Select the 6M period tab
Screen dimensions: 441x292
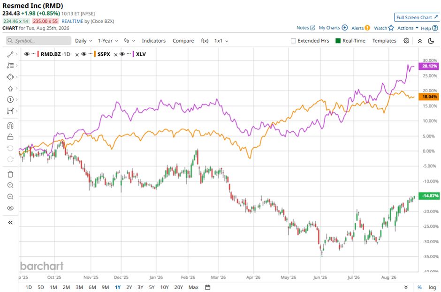[x=92, y=287]
